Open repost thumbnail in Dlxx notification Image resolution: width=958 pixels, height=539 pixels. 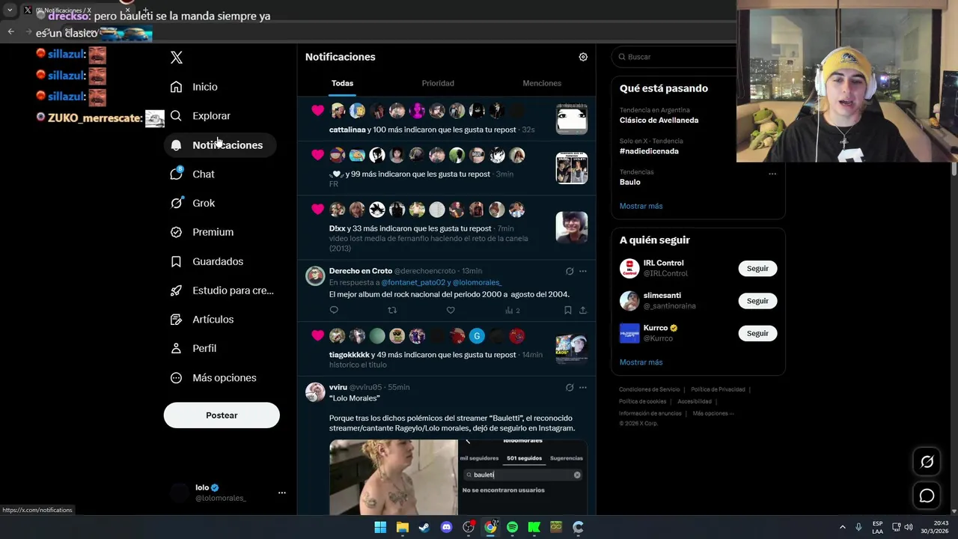coord(572,228)
